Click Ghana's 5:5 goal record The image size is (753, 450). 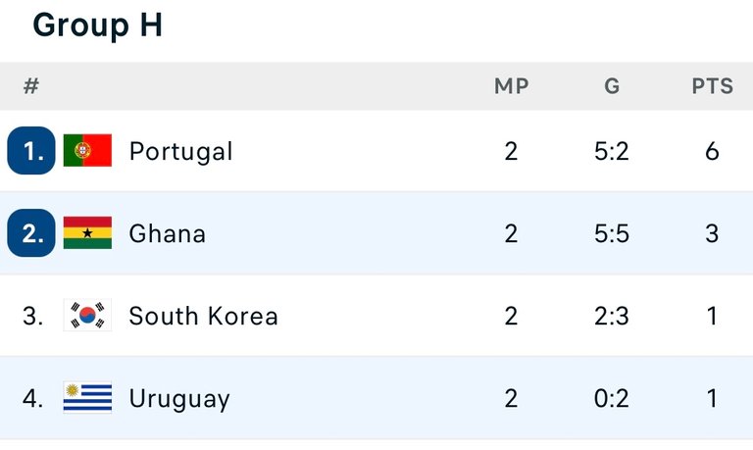(x=612, y=234)
